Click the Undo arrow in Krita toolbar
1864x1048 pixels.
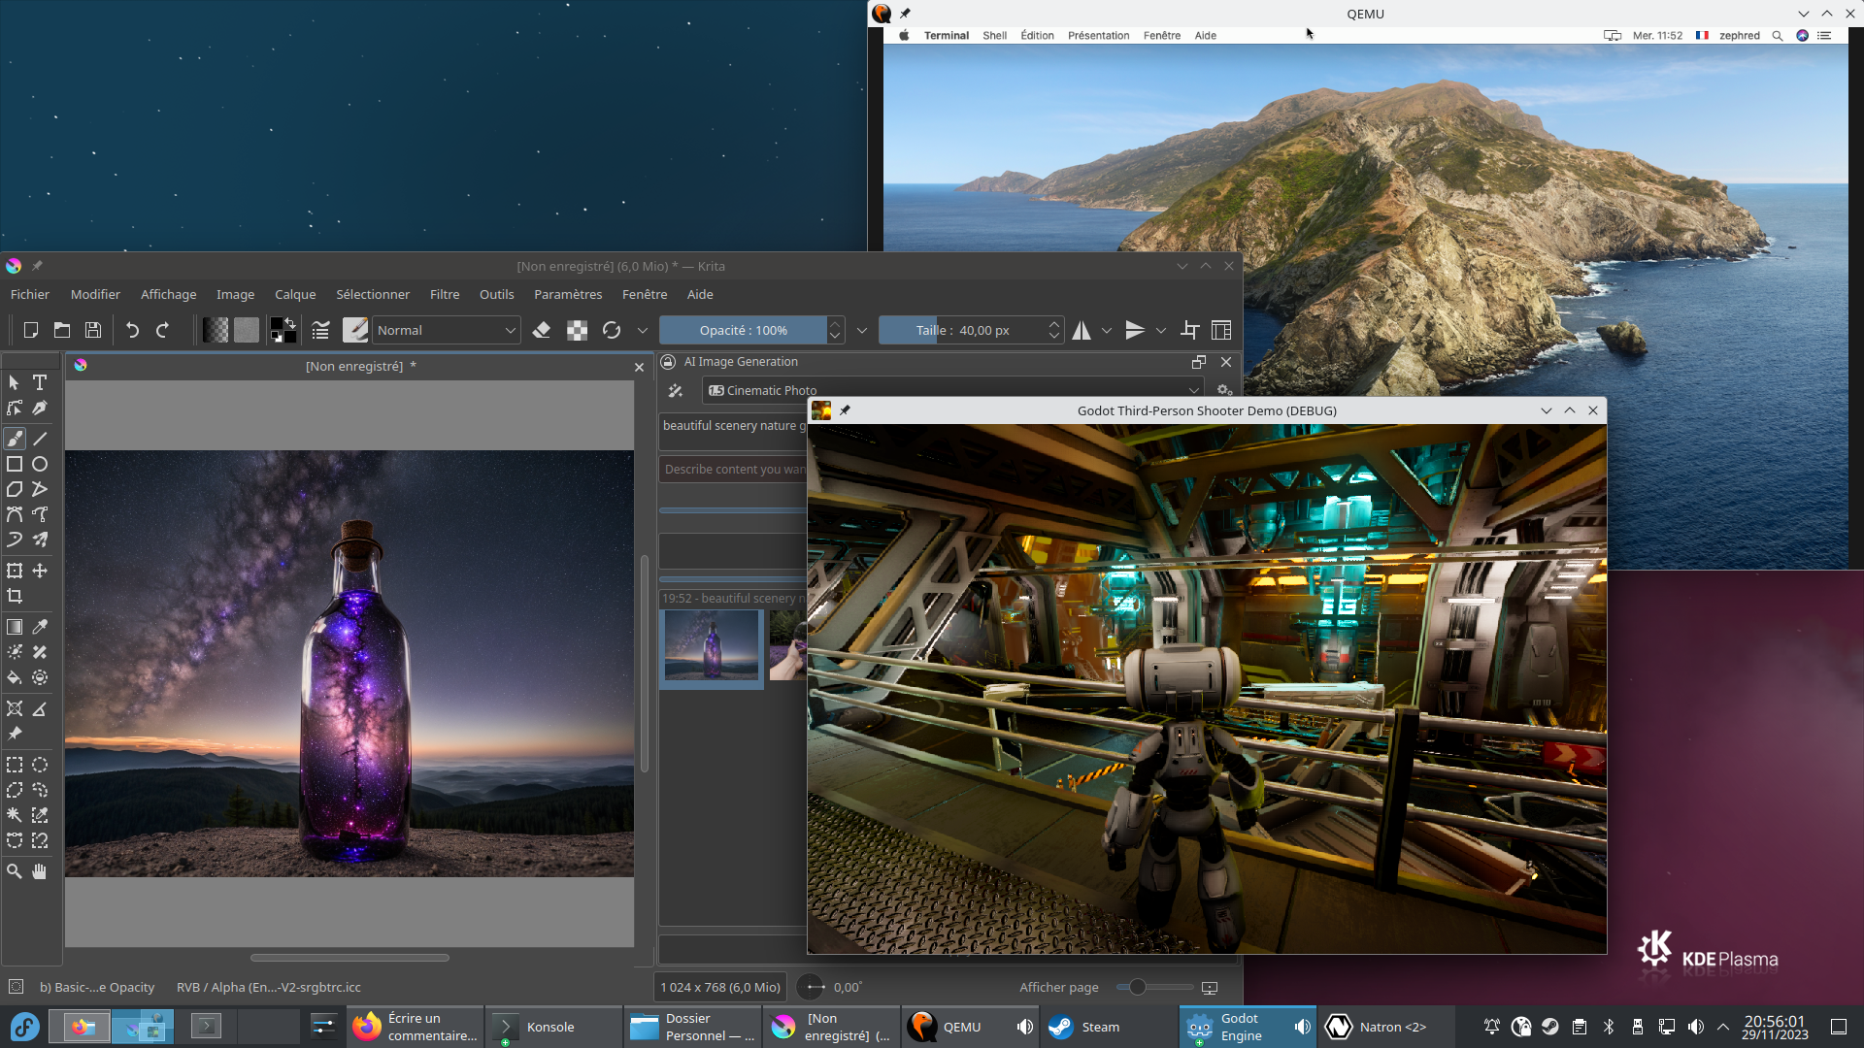132,330
